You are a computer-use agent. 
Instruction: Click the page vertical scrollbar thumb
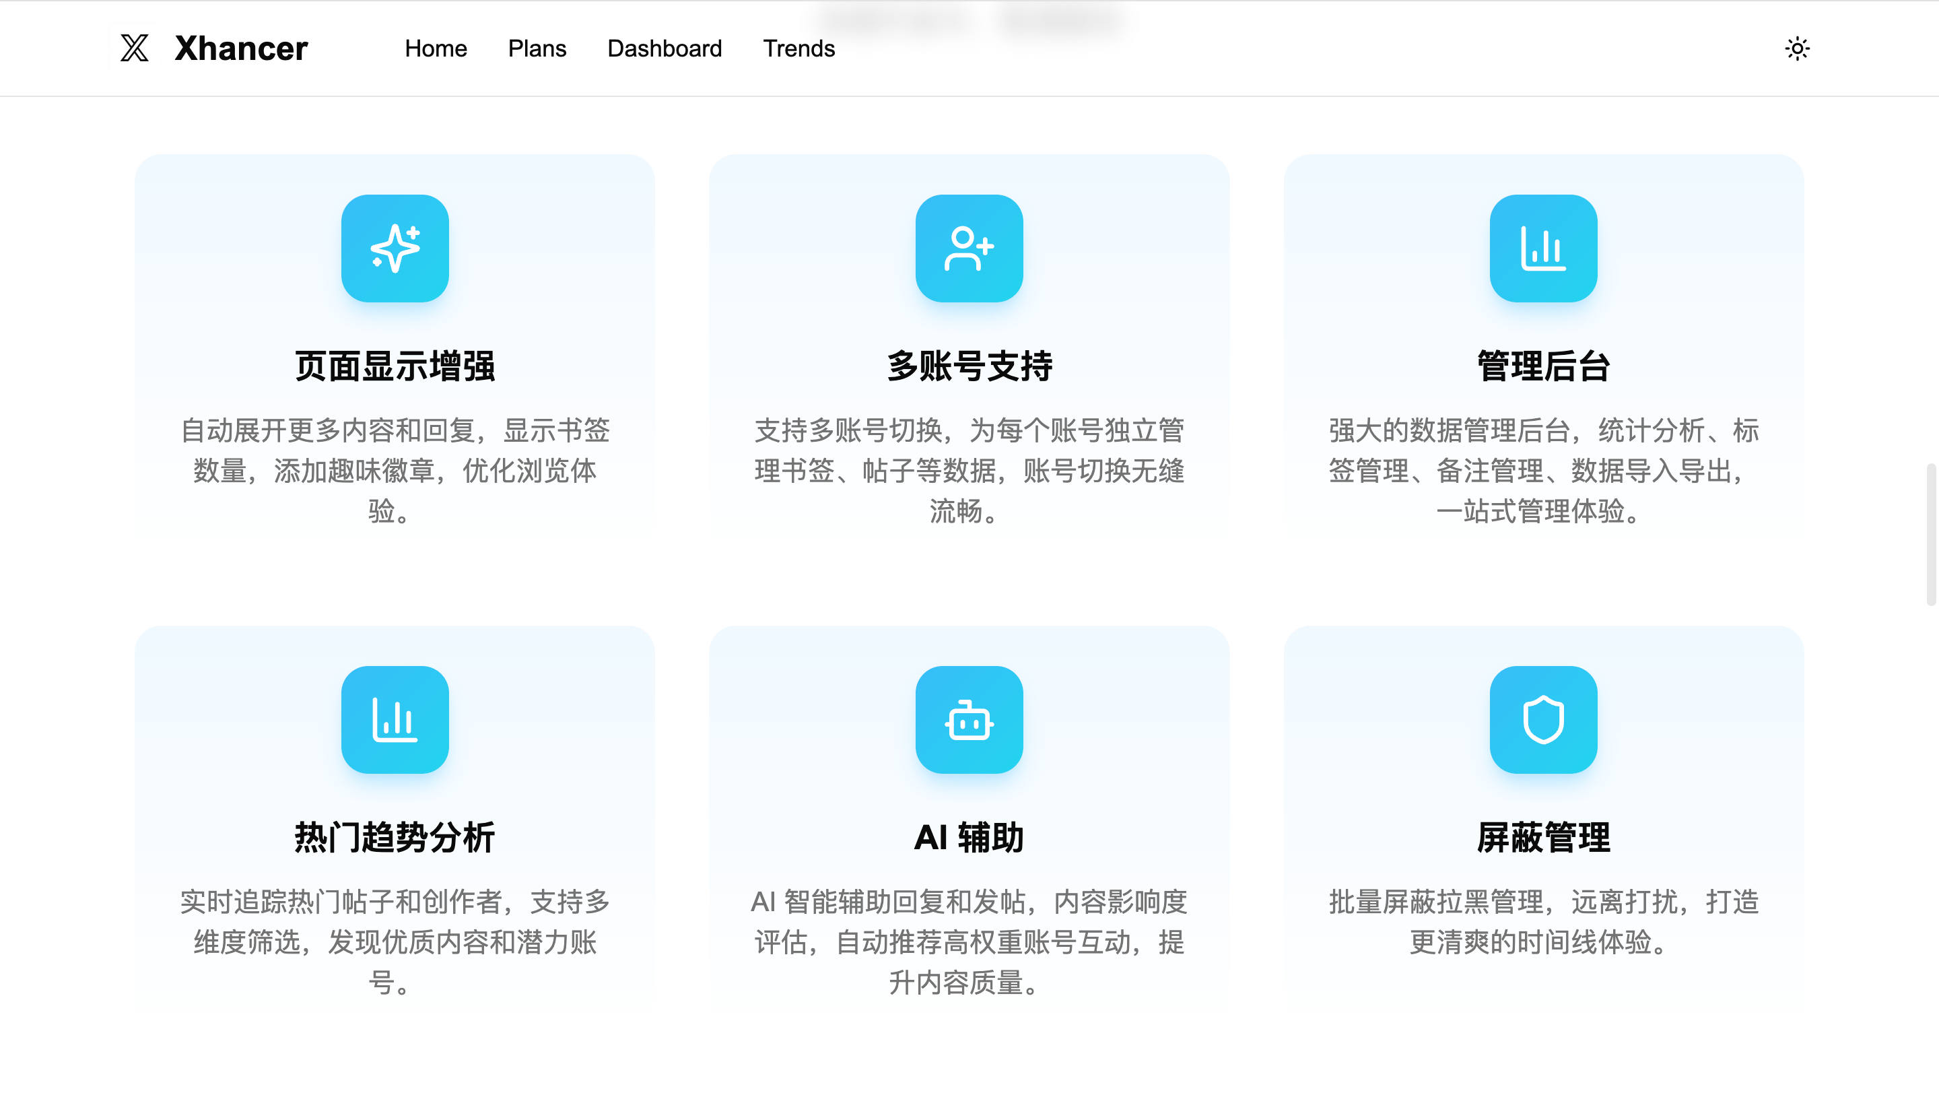pos(1931,535)
